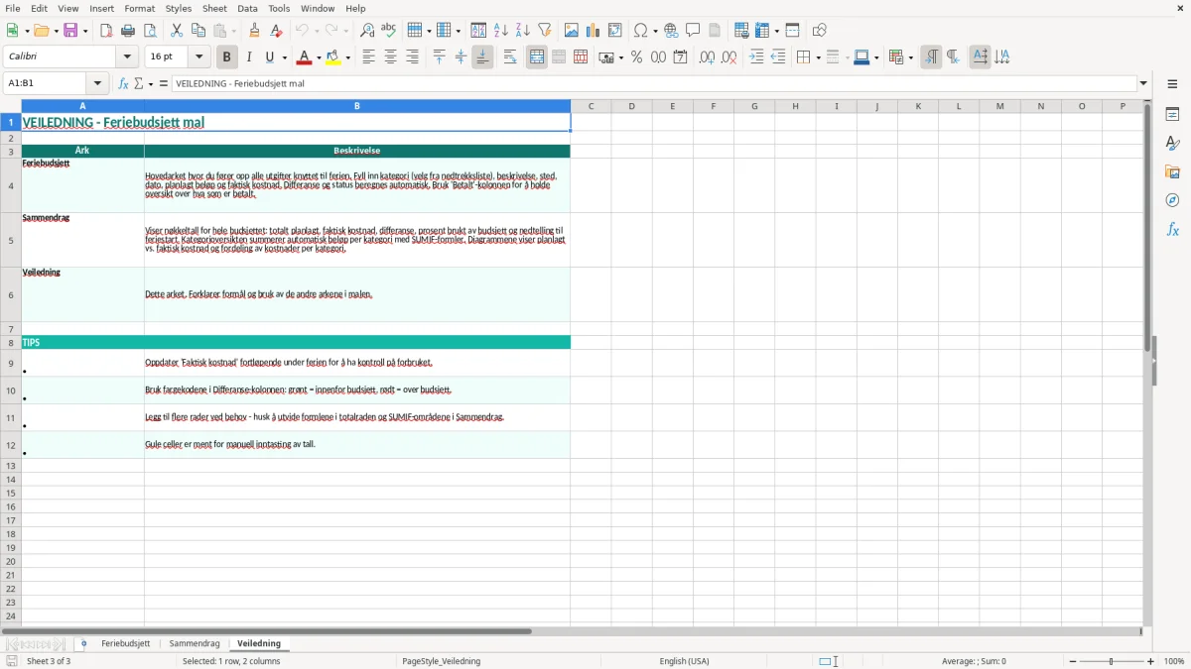Open the sidebar Navigator compass icon
Screen dimensions: 1191x669
pos(1172,200)
